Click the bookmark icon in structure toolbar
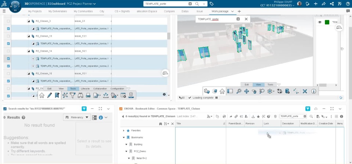The width and height of the screenshot is (352, 164). 57,95
